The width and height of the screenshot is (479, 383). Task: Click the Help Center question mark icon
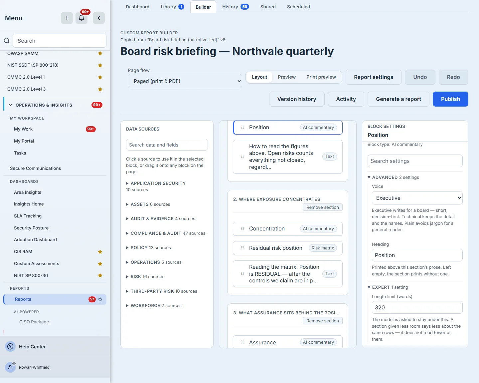(x=11, y=346)
